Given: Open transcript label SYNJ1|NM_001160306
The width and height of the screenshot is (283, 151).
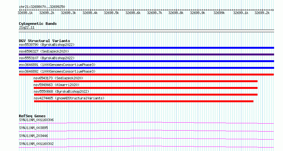Looking at the screenshot, I should (36, 120).
